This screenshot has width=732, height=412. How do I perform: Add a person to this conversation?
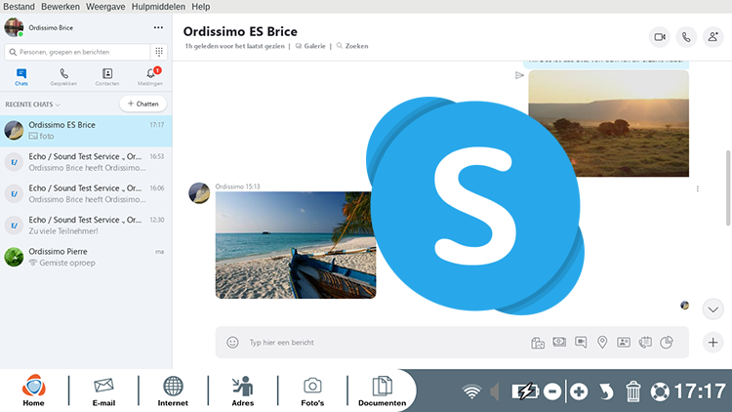click(x=712, y=37)
